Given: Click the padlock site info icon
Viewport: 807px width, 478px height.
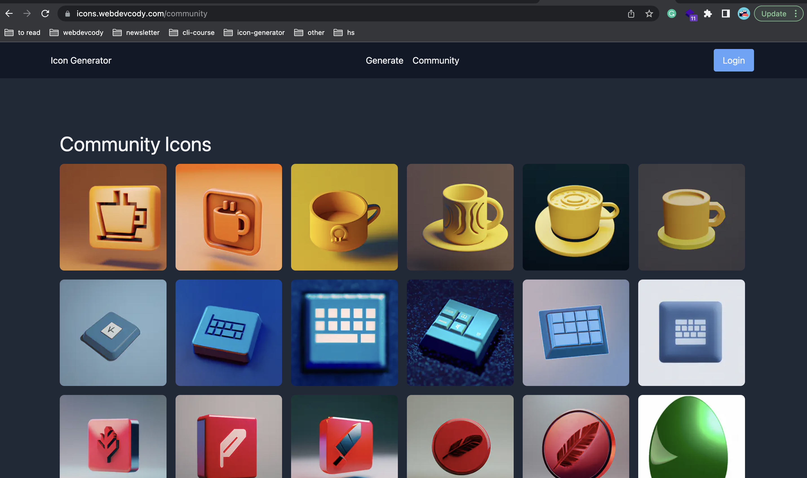Looking at the screenshot, I should click(67, 14).
